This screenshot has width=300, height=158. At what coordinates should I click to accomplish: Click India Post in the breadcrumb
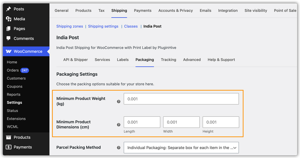tap(152, 26)
